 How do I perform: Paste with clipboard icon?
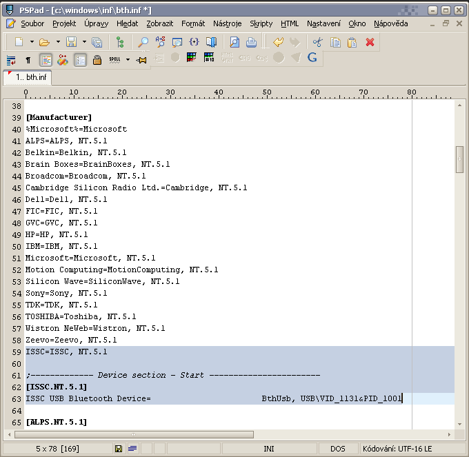coord(352,42)
